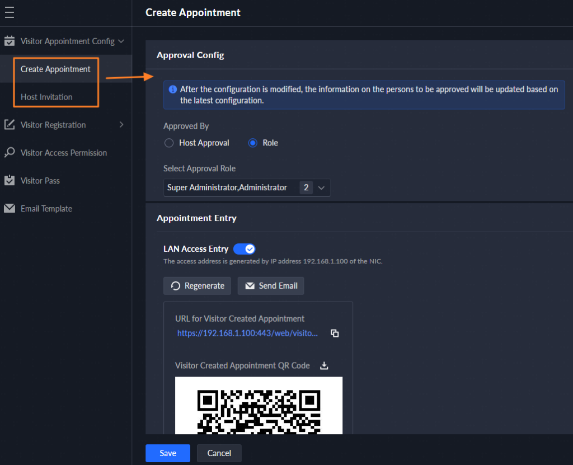Click the Visitor Registration pencil icon

(x=10, y=125)
